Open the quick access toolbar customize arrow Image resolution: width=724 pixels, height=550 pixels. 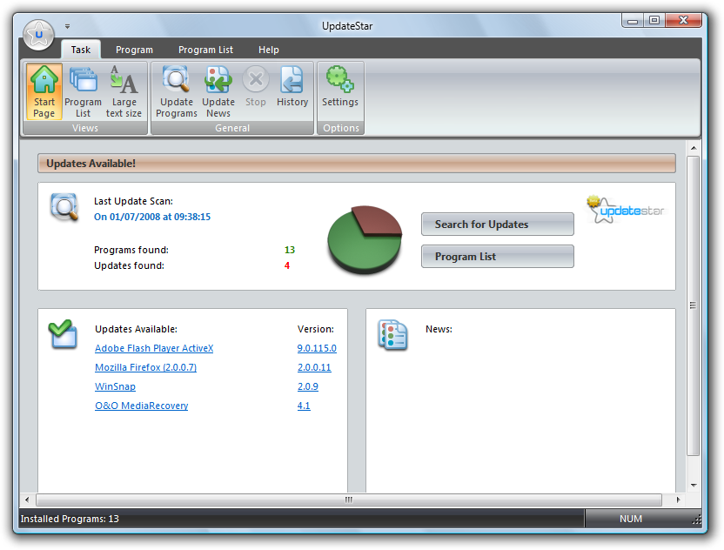tap(67, 26)
